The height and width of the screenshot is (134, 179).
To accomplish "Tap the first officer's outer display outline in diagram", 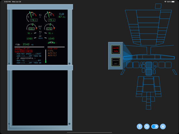I will coord(168,65).
